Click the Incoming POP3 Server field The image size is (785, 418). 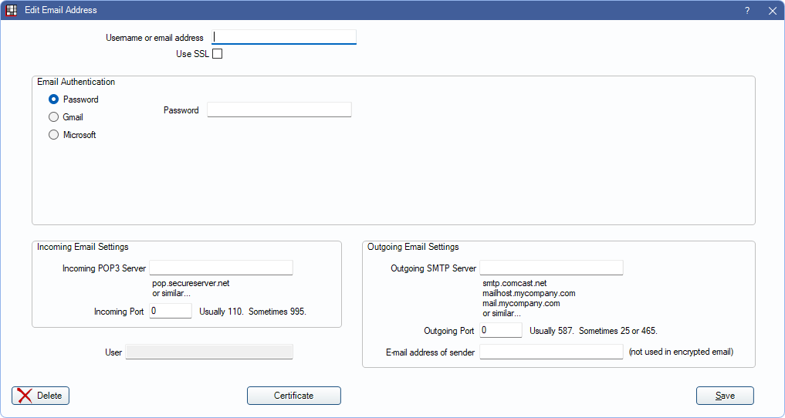(221, 268)
